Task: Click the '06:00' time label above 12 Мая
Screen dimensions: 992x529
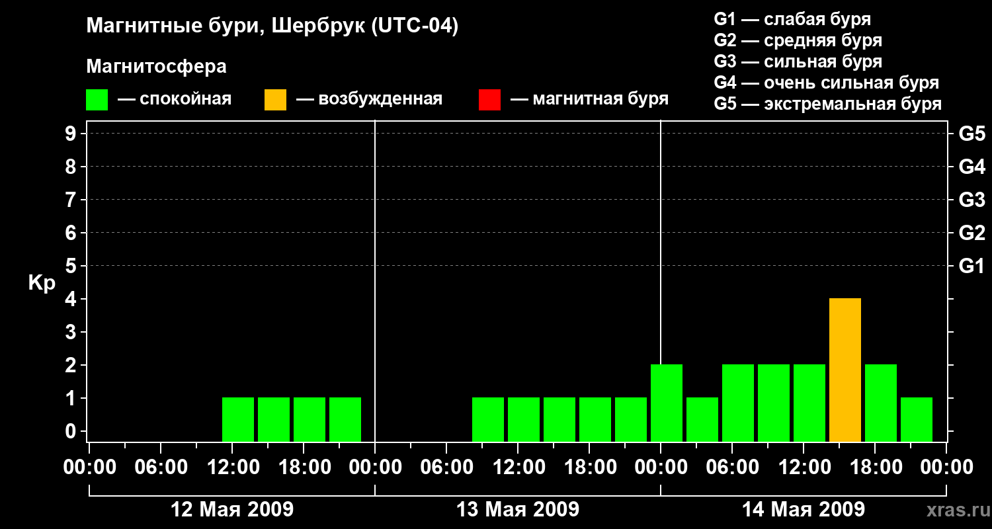Action: tap(161, 468)
